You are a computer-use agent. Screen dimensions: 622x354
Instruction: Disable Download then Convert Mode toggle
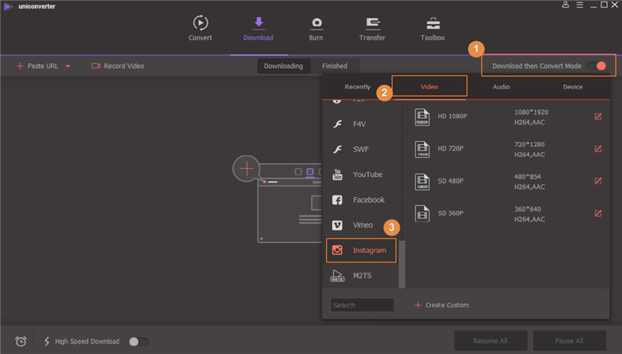pyautogui.click(x=596, y=66)
